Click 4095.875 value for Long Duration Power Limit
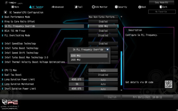Viewport: 178px width, 111px height. tap(76, 80)
